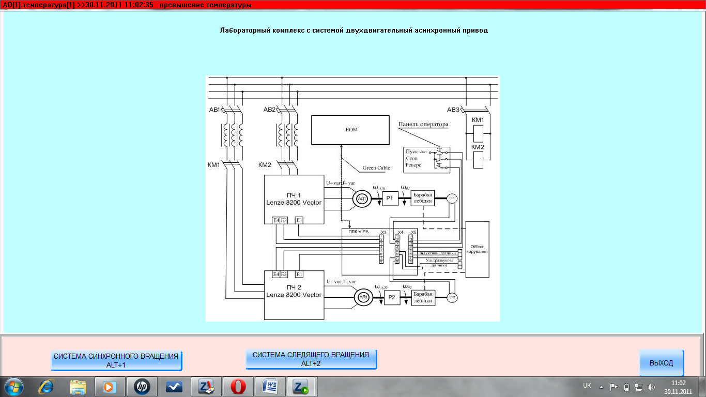The width and height of the screenshot is (706, 397).
Task: Open the Windows Start menu
Action: pyautogui.click(x=13, y=387)
